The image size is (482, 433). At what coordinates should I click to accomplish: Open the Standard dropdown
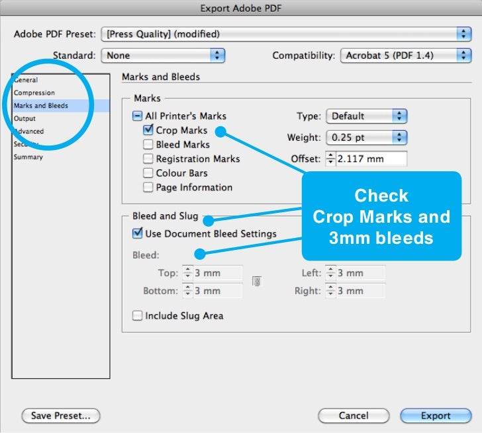coord(163,56)
